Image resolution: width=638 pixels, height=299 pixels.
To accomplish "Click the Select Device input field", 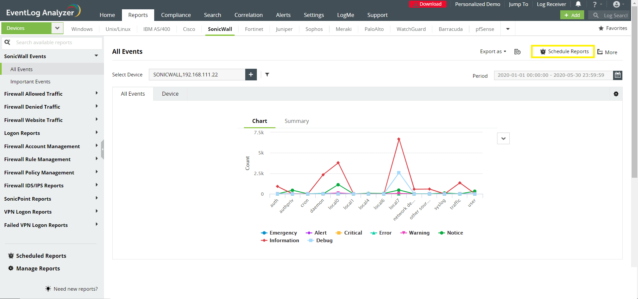I will [x=197, y=75].
